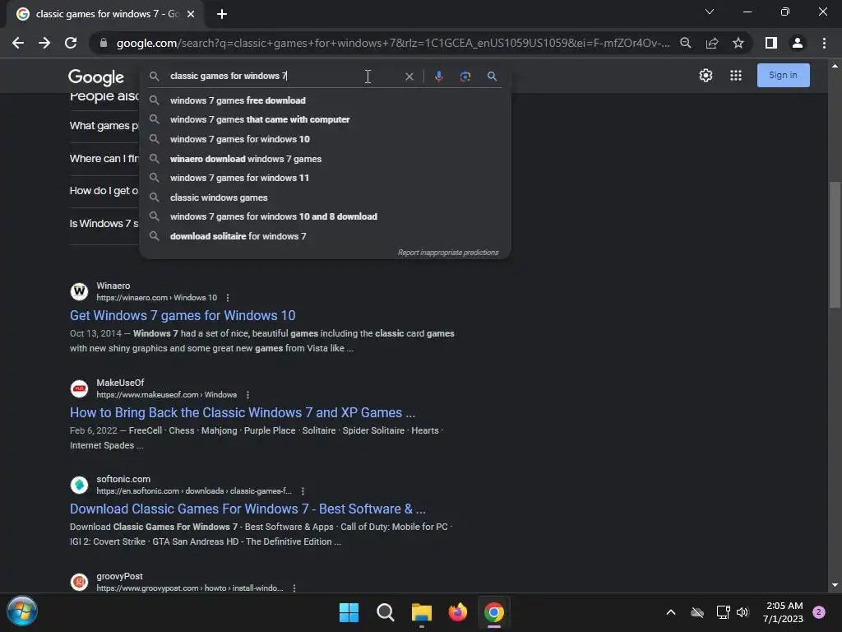The height and width of the screenshot is (632, 842).
Task: Open Get Windows 7 games for Windows 10 result
Action: (x=183, y=315)
